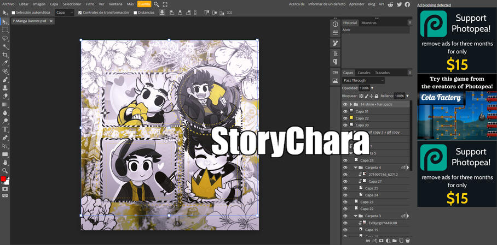The image size is (497, 245).
Task: Open the Filtro menu
Action: [90, 4]
